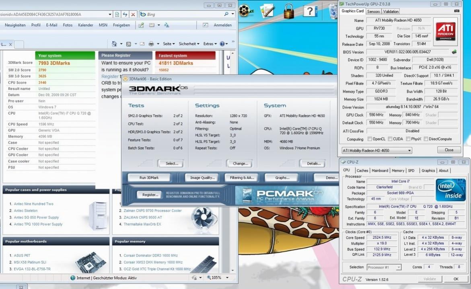Click the IE Home icon

tap(114, 44)
